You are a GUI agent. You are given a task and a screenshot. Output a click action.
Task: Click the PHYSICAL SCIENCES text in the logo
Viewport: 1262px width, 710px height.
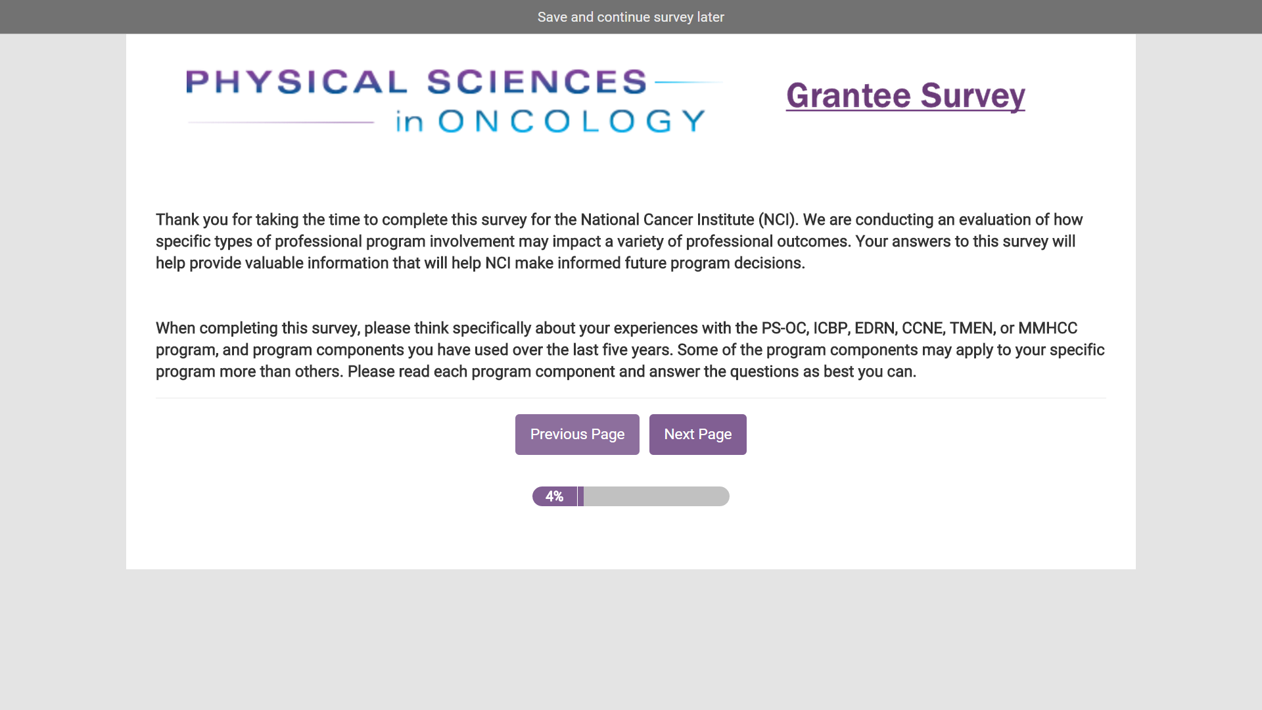(416, 82)
